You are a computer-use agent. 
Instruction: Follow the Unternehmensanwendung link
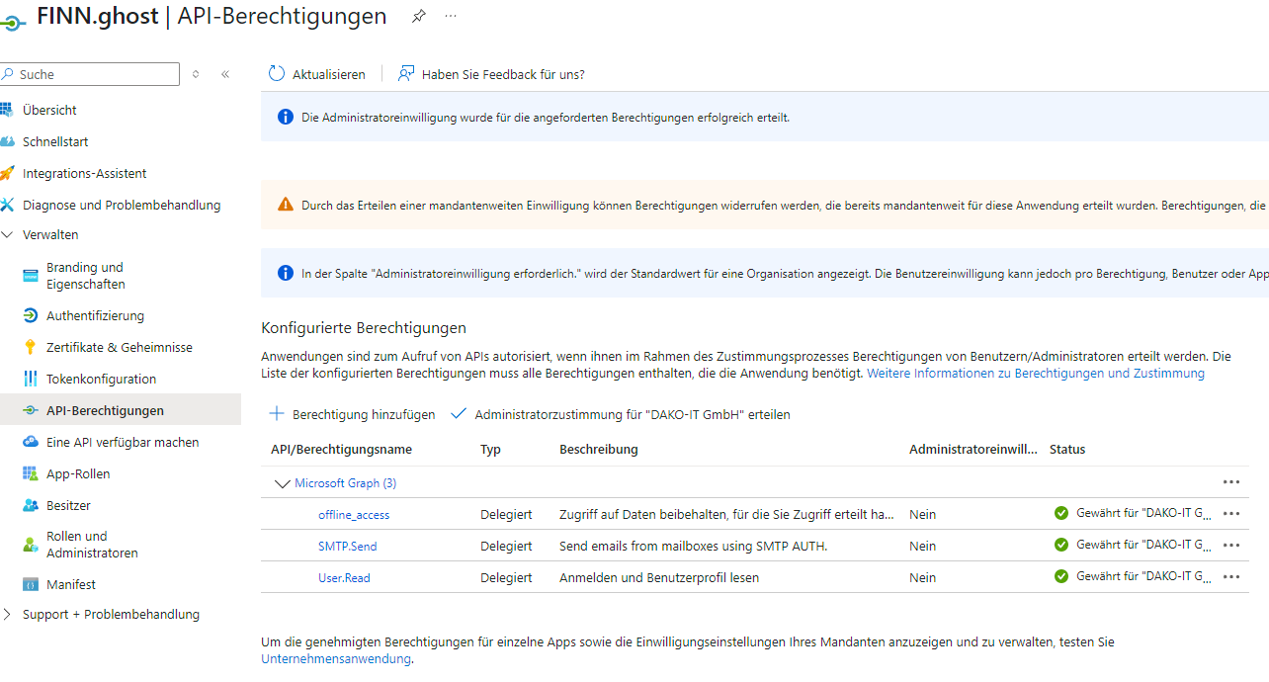335,658
